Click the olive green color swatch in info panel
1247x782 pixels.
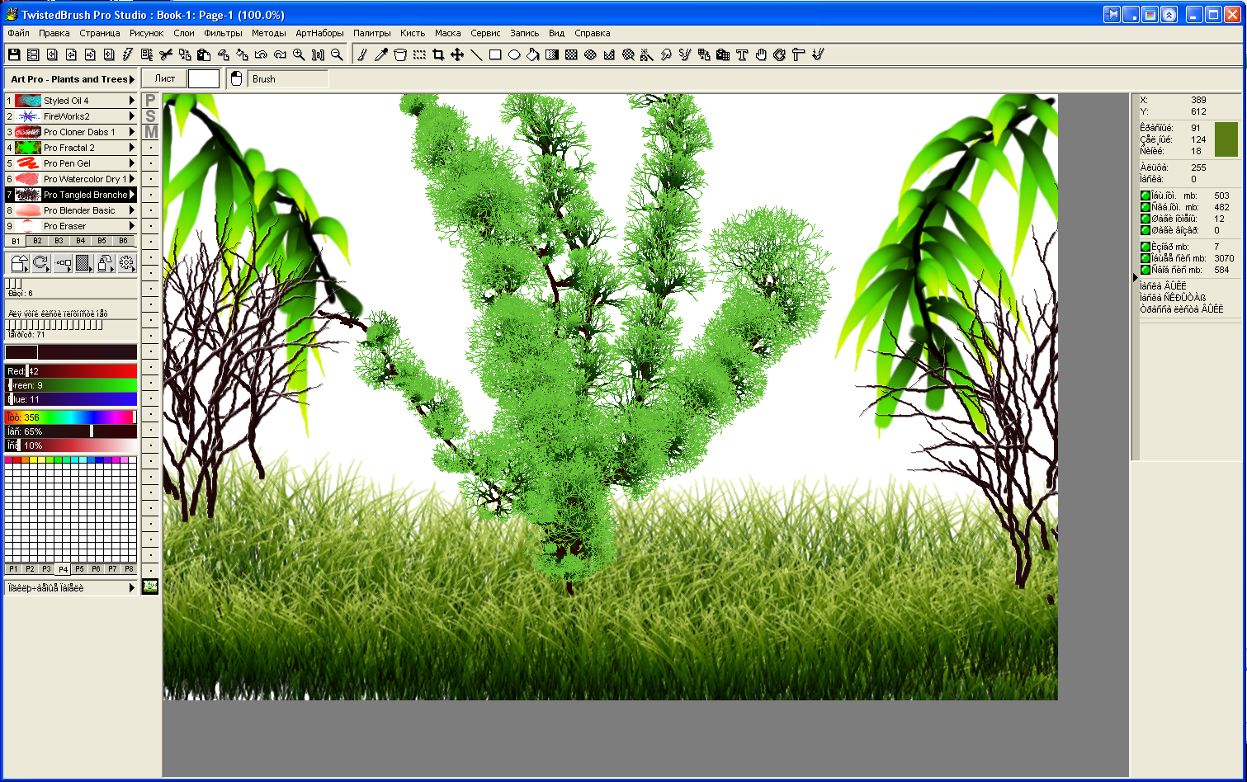point(1226,139)
